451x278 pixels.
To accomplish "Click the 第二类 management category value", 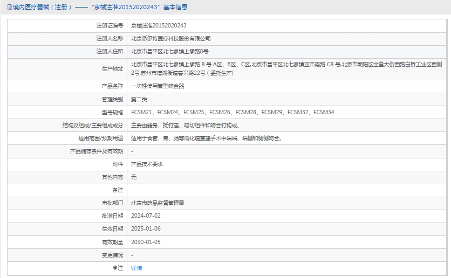I will pos(139,99).
